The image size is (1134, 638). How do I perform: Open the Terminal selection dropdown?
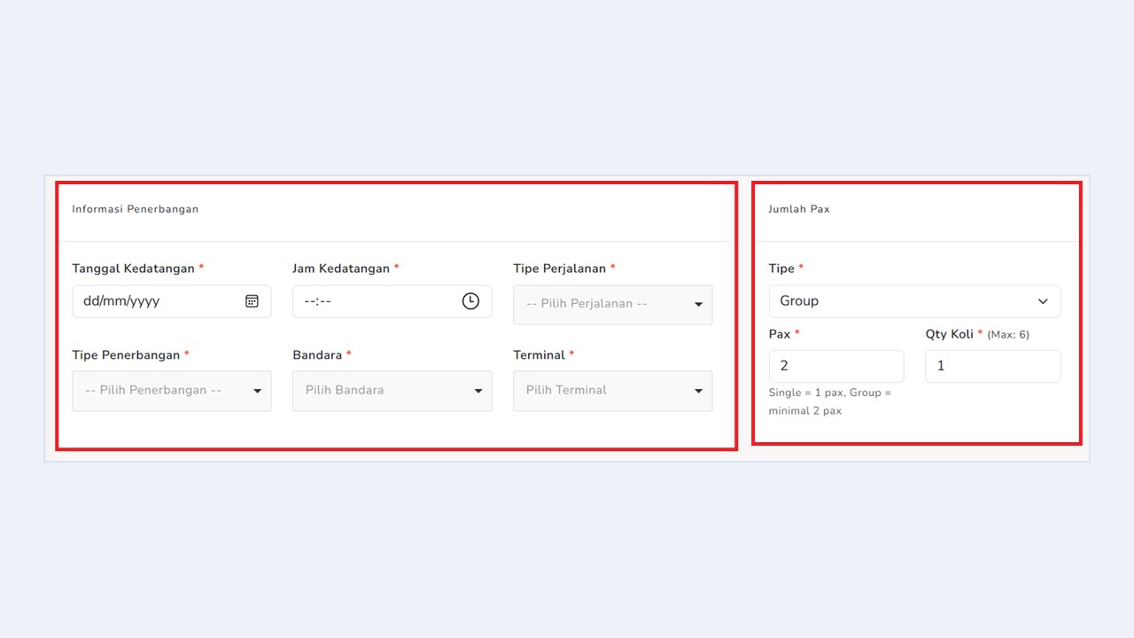(x=613, y=391)
